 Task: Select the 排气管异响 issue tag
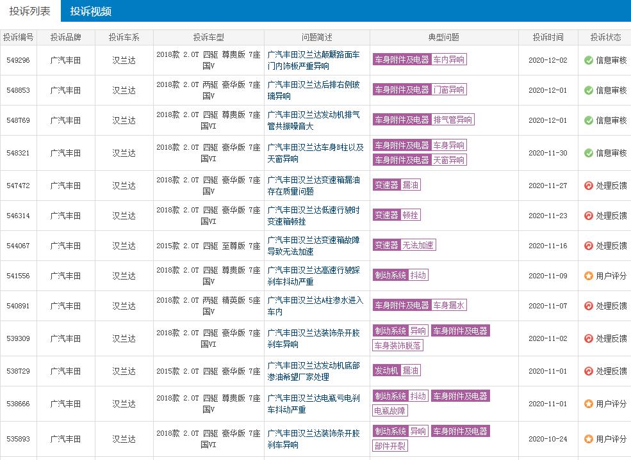point(452,120)
